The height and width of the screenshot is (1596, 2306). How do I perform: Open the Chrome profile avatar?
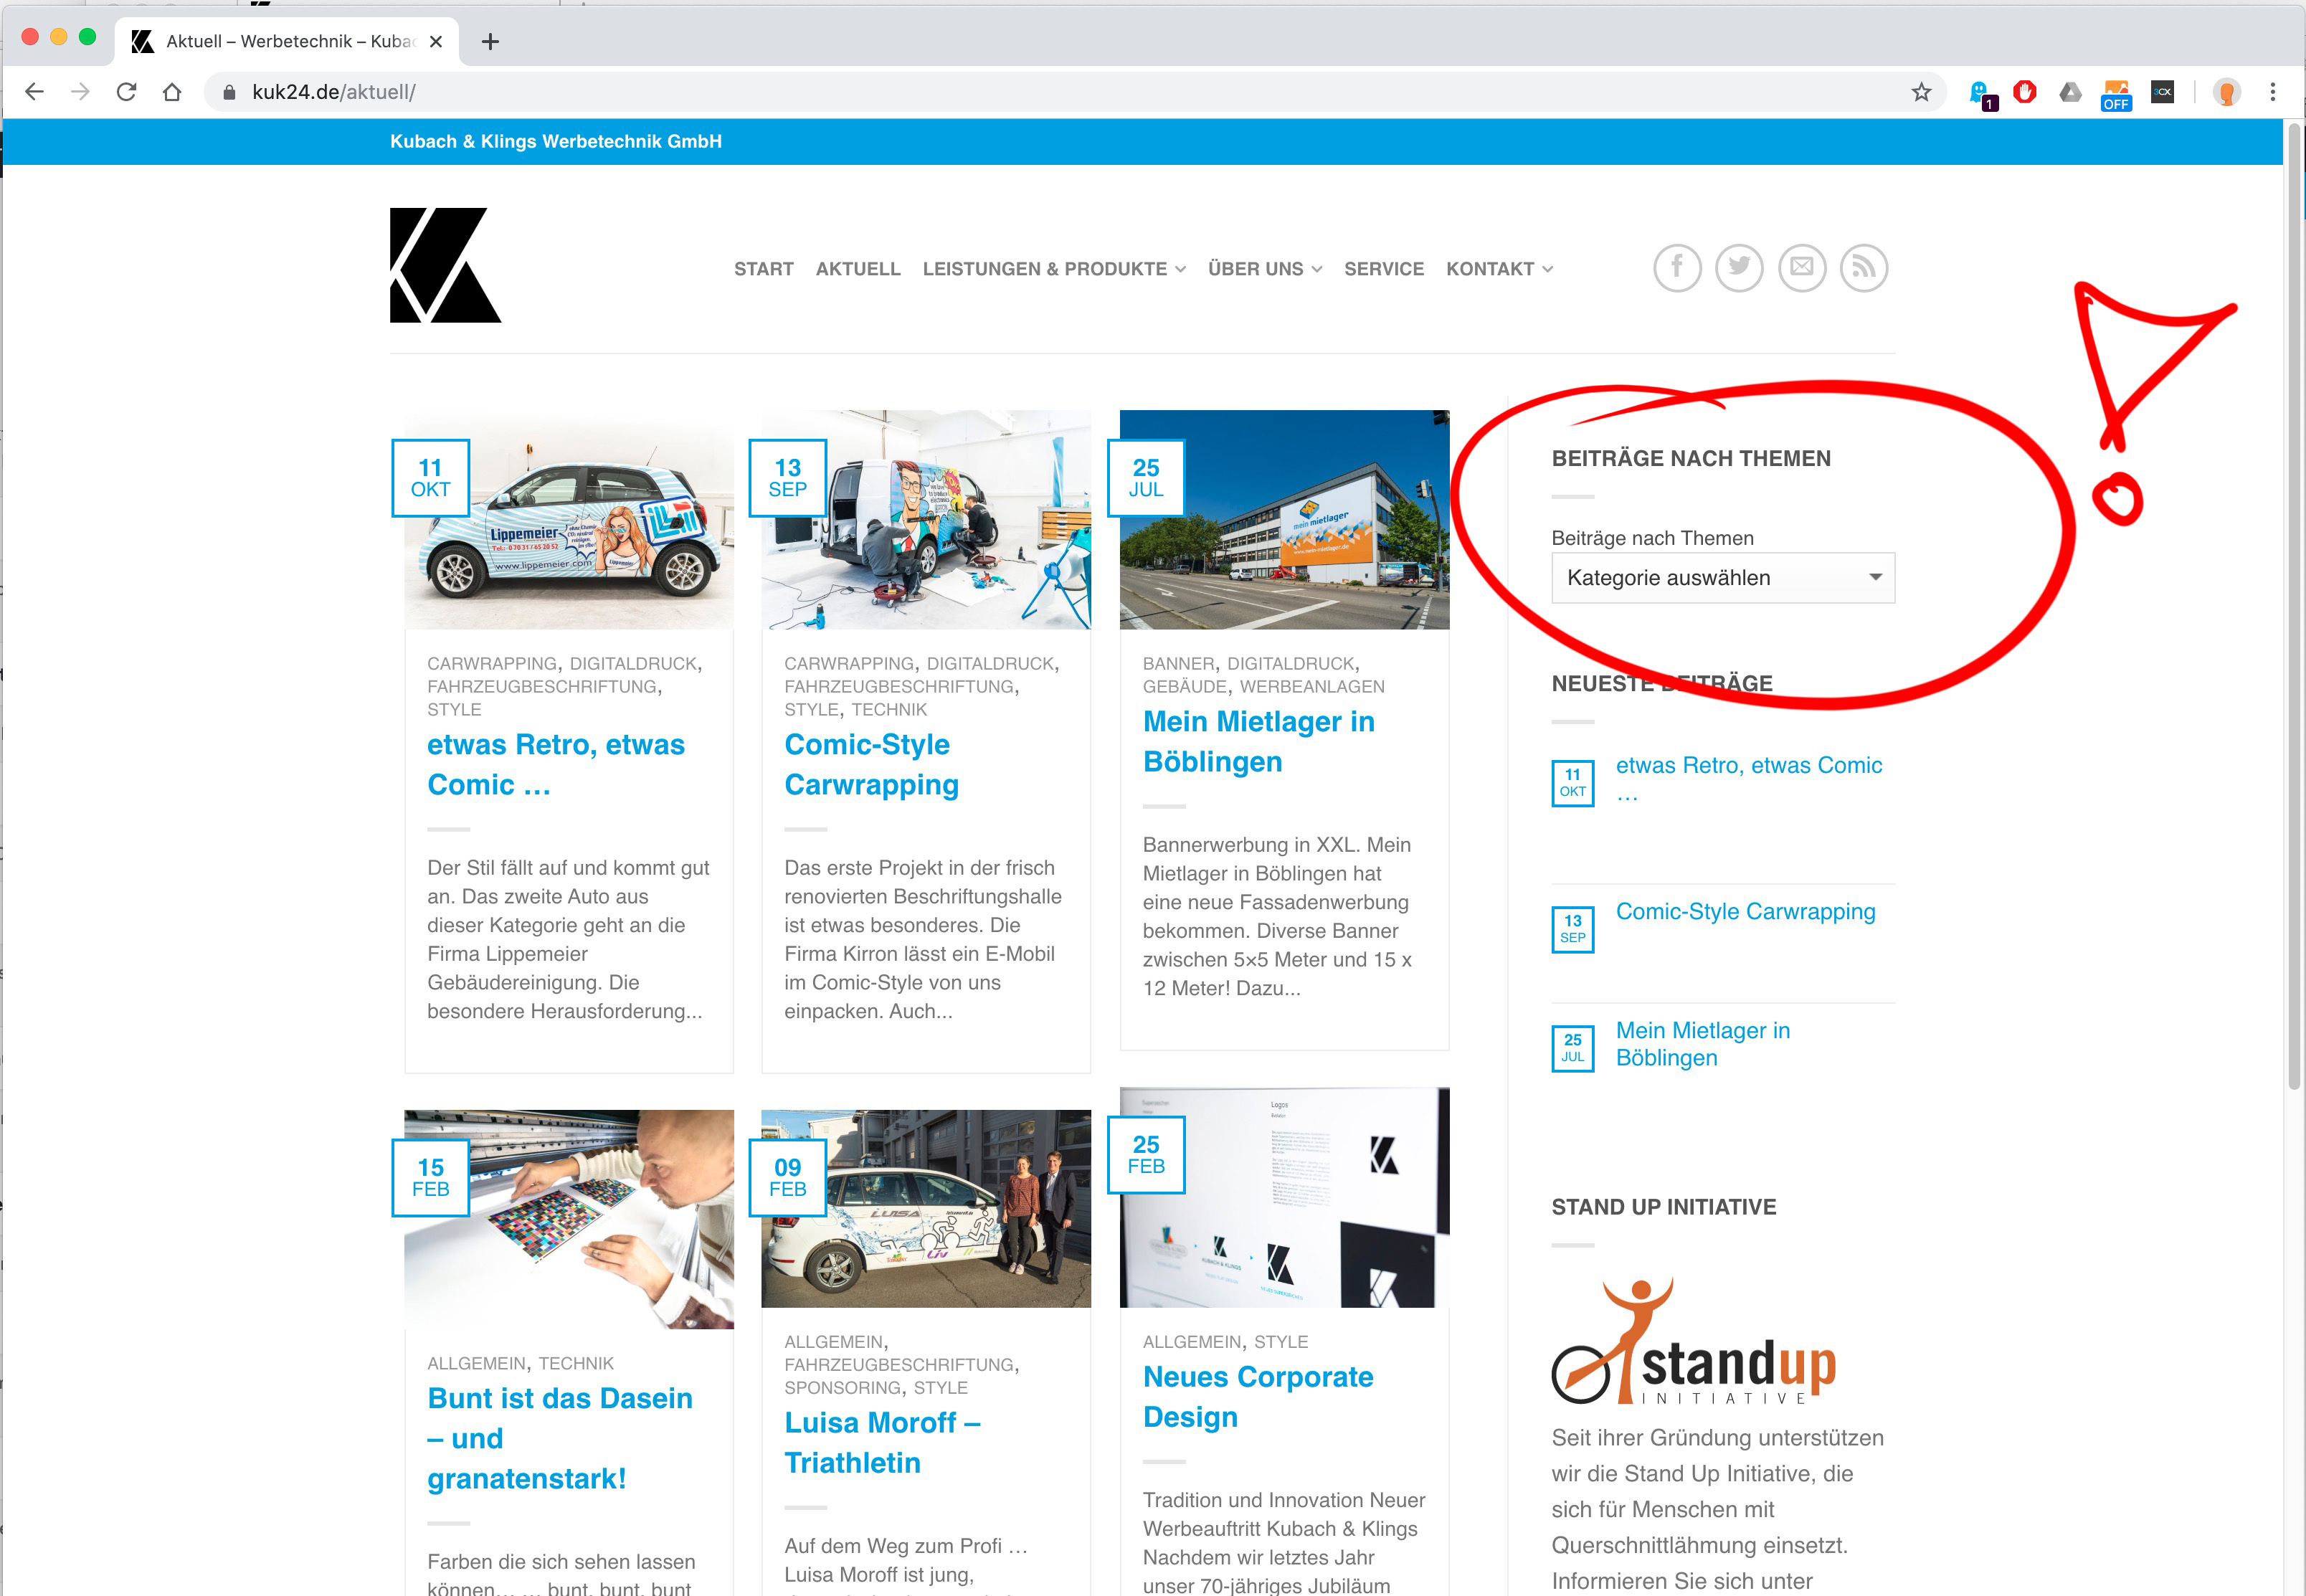pos(2226,92)
